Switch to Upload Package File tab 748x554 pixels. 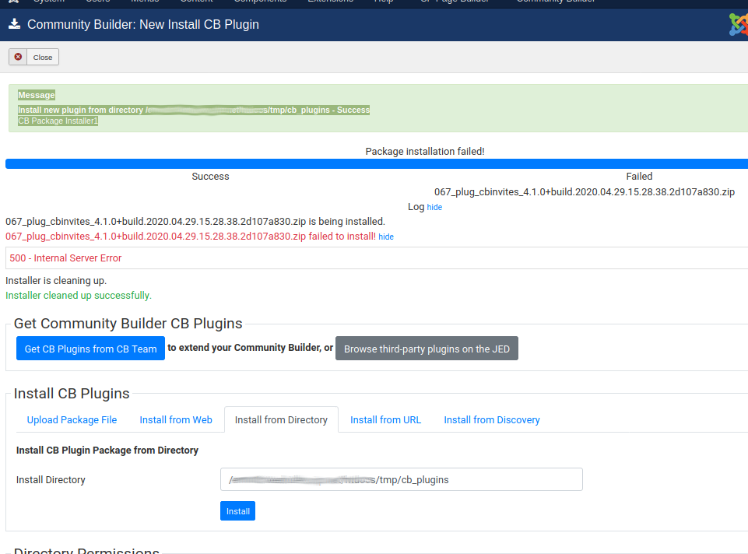coord(72,420)
